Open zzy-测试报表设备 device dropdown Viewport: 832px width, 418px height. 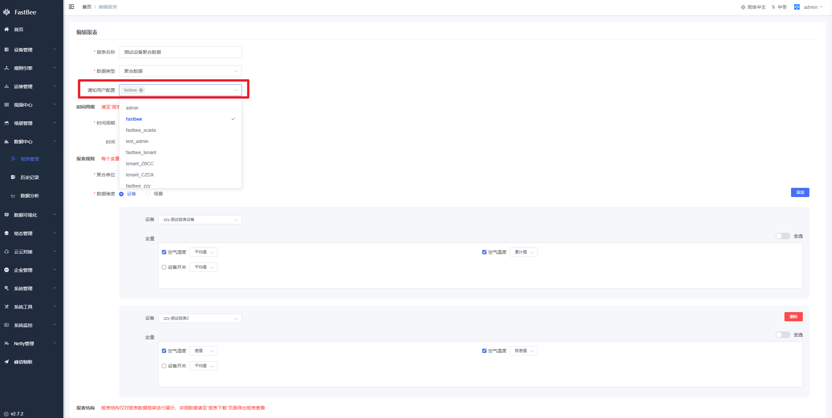(x=200, y=220)
